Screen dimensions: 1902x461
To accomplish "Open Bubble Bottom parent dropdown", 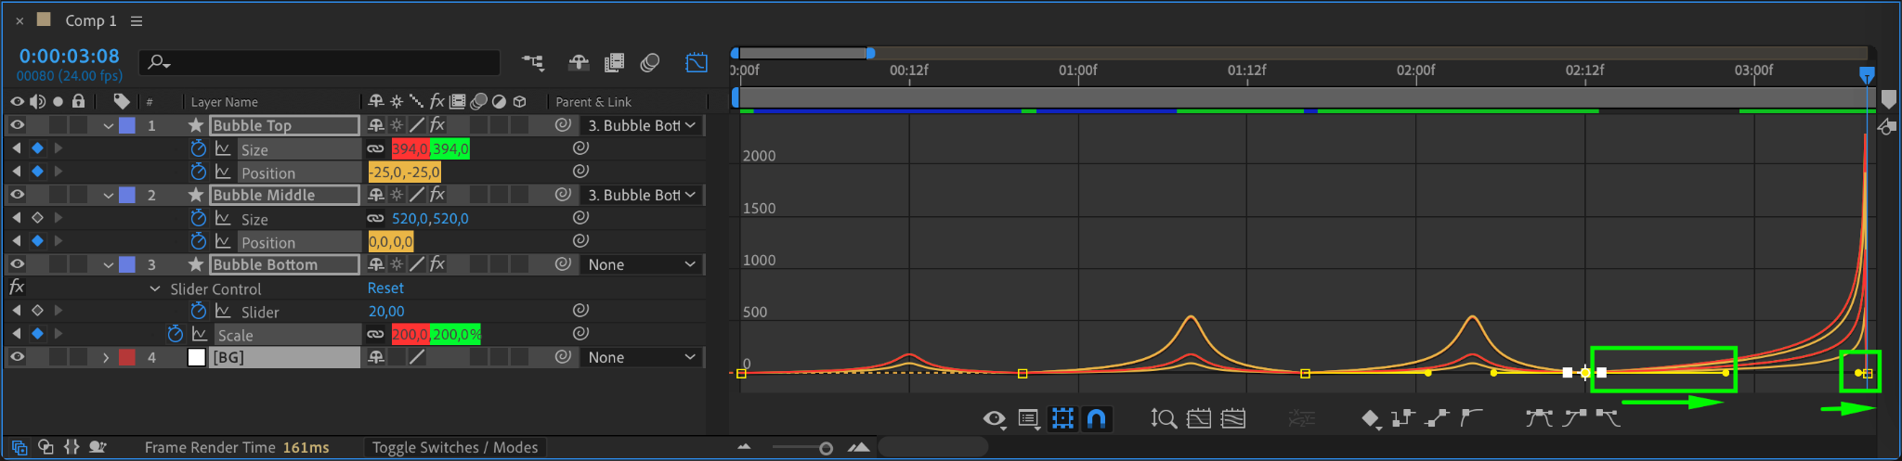I will pyautogui.click(x=641, y=264).
